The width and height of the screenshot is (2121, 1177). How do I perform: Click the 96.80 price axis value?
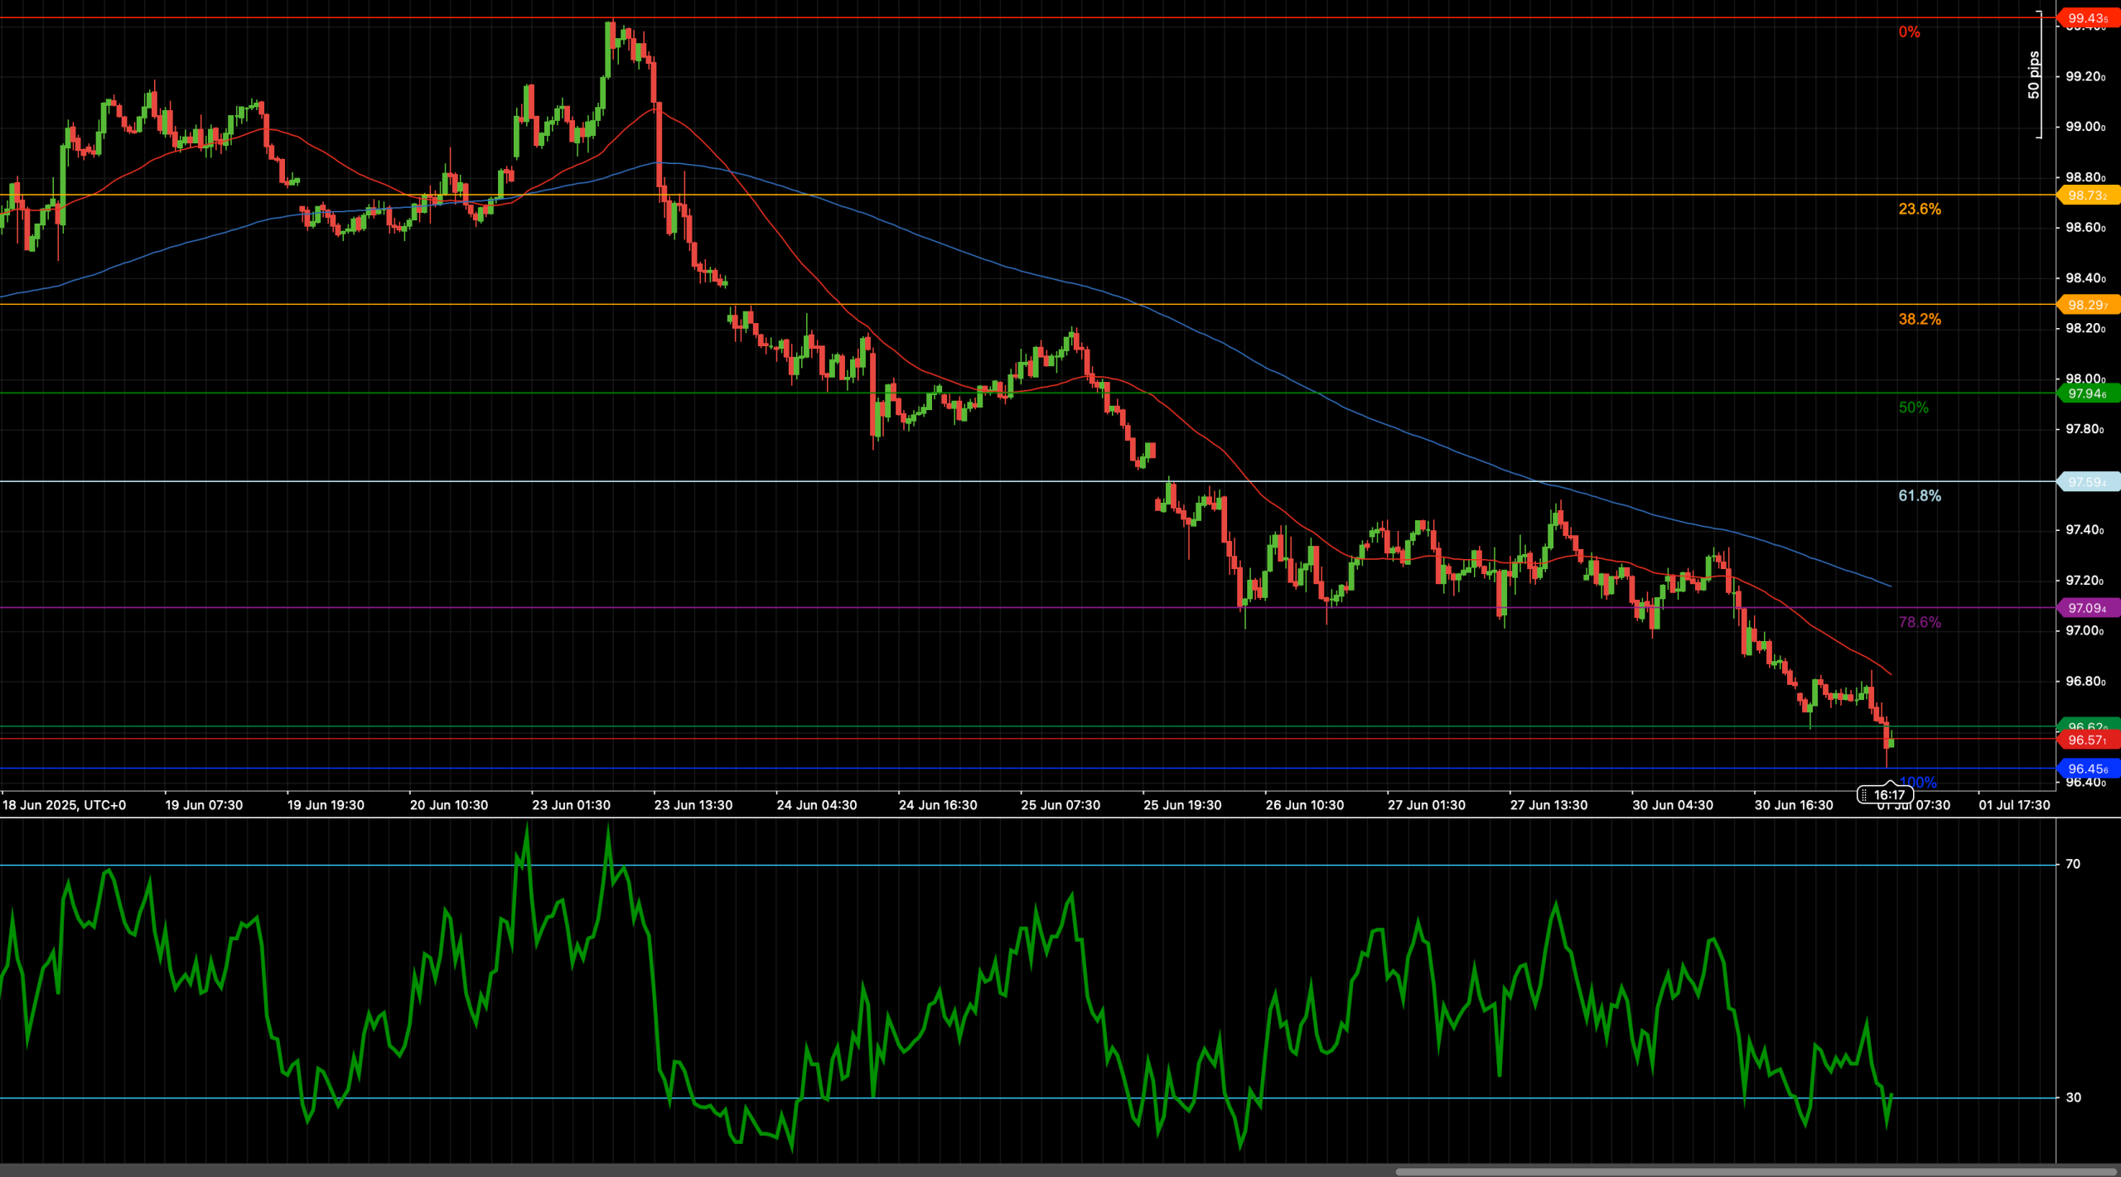pyautogui.click(x=2085, y=682)
